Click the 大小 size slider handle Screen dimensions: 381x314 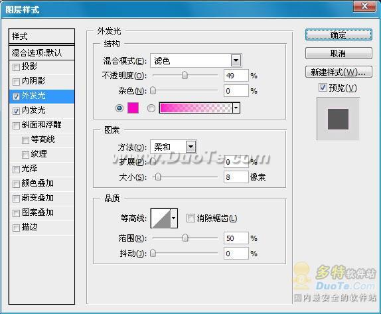coord(158,177)
